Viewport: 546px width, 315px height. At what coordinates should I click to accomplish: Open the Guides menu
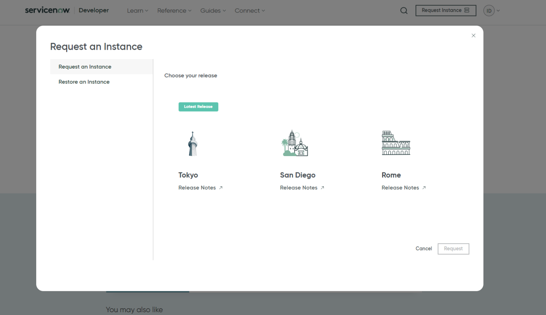[213, 11]
